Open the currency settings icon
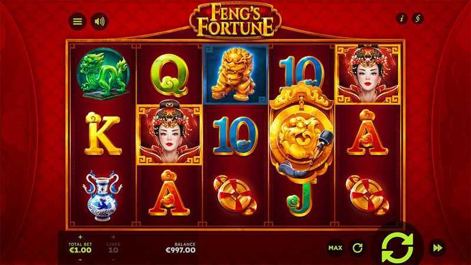Screen dimensions: 471x265 pos(418,19)
